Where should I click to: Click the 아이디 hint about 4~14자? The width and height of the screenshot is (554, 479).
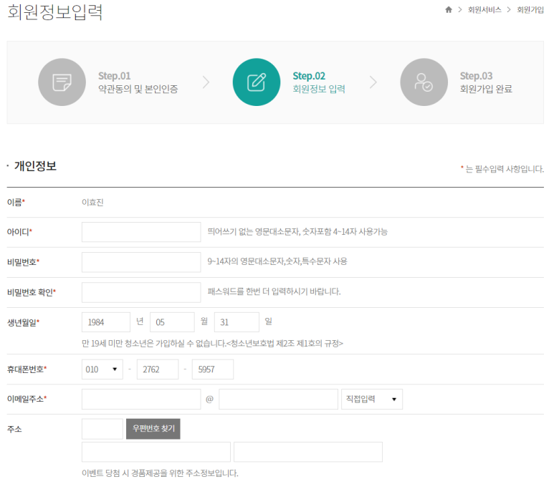tap(297, 232)
